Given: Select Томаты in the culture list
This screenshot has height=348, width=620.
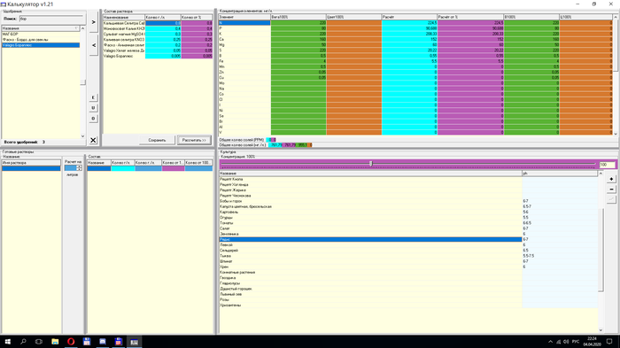Looking at the screenshot, I should click(227, 223).
